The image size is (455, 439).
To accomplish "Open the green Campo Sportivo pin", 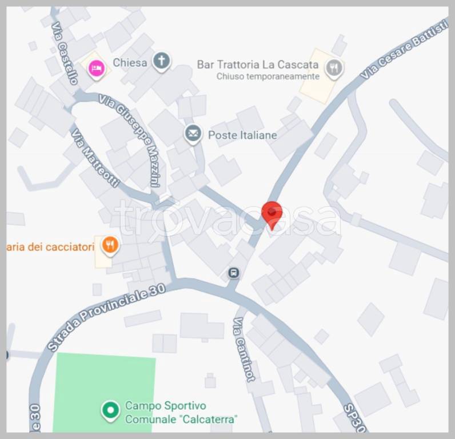I will coord(110,411).
